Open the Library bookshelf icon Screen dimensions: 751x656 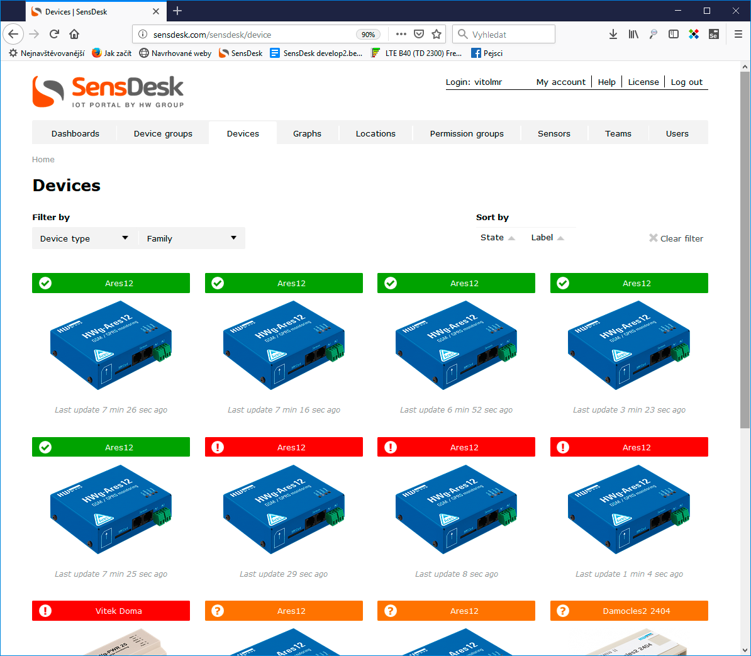point(633,34)
